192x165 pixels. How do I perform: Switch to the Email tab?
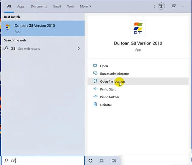click(57, 6)
